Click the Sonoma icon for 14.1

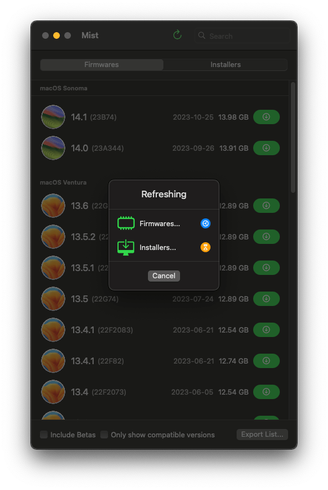(x=53, y=117)
